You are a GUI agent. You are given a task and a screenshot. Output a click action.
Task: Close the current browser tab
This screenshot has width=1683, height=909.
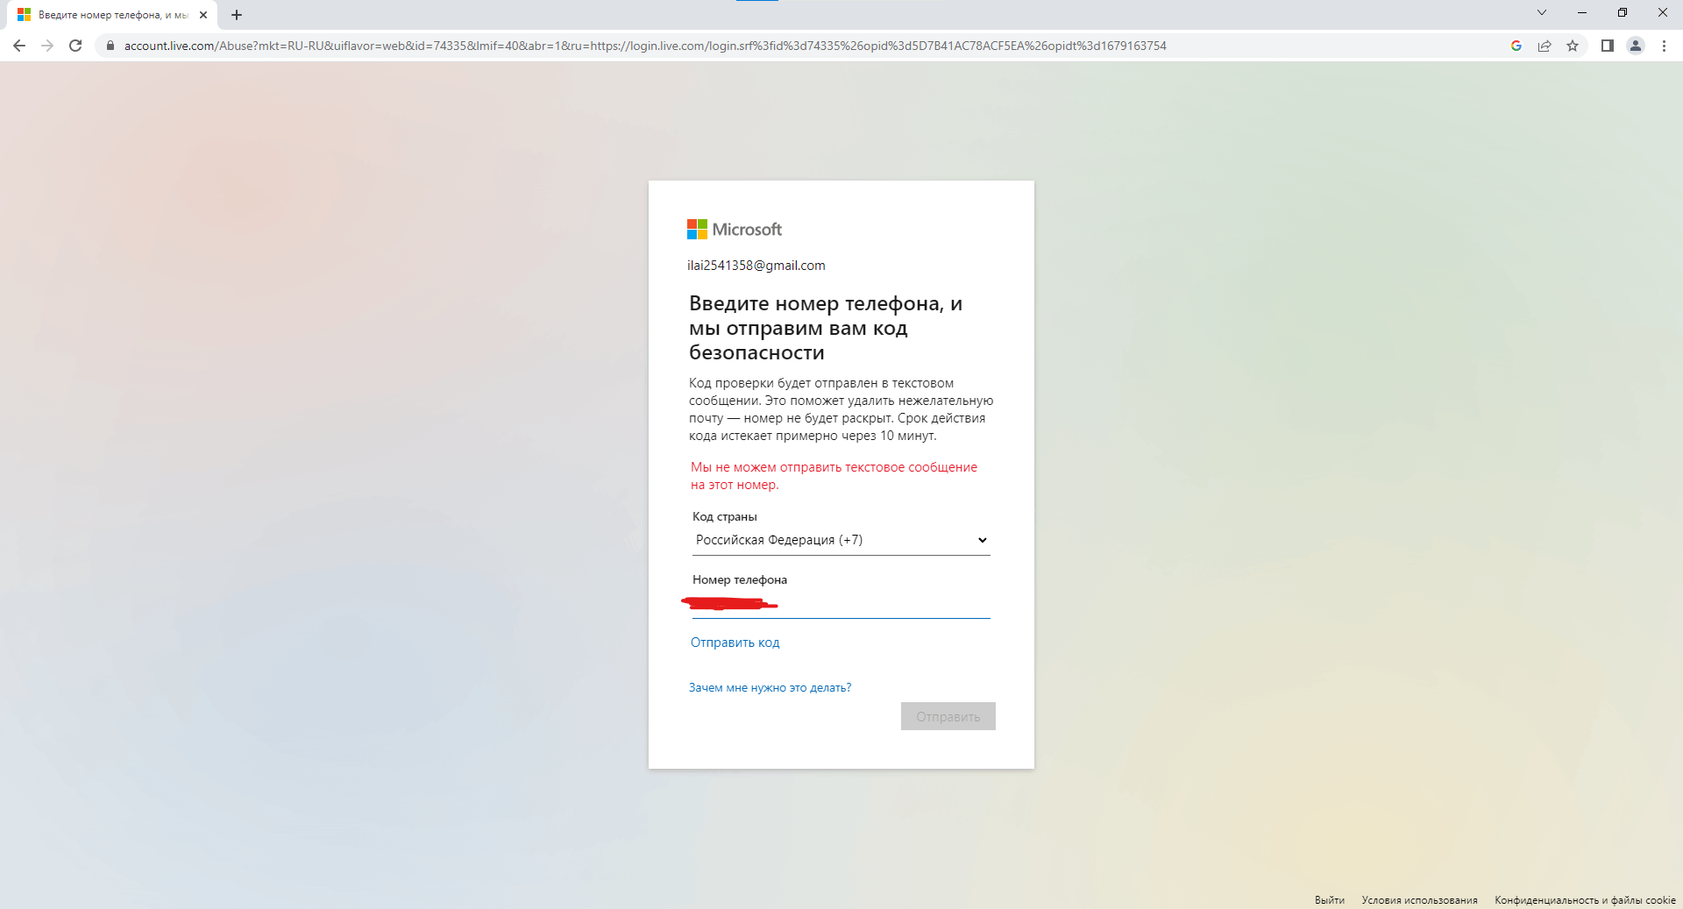[x=203, y=15]
